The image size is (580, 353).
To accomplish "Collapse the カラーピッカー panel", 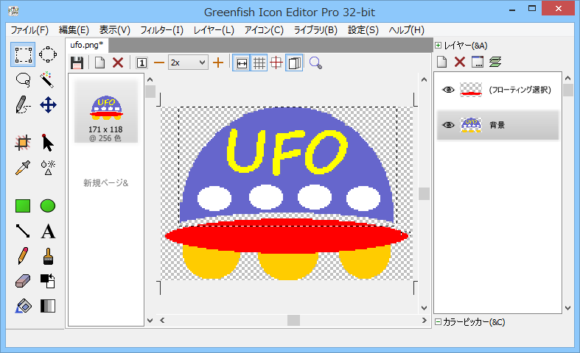I will pos(438,322).
